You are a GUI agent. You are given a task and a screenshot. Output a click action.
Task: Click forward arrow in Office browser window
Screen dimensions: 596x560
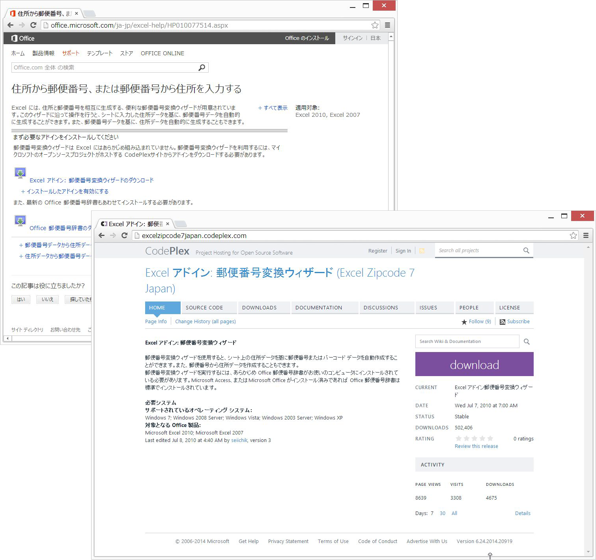[x=22, y=25]
